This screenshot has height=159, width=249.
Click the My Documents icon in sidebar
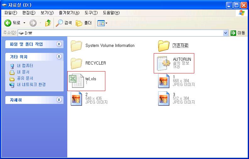[12, 72]
